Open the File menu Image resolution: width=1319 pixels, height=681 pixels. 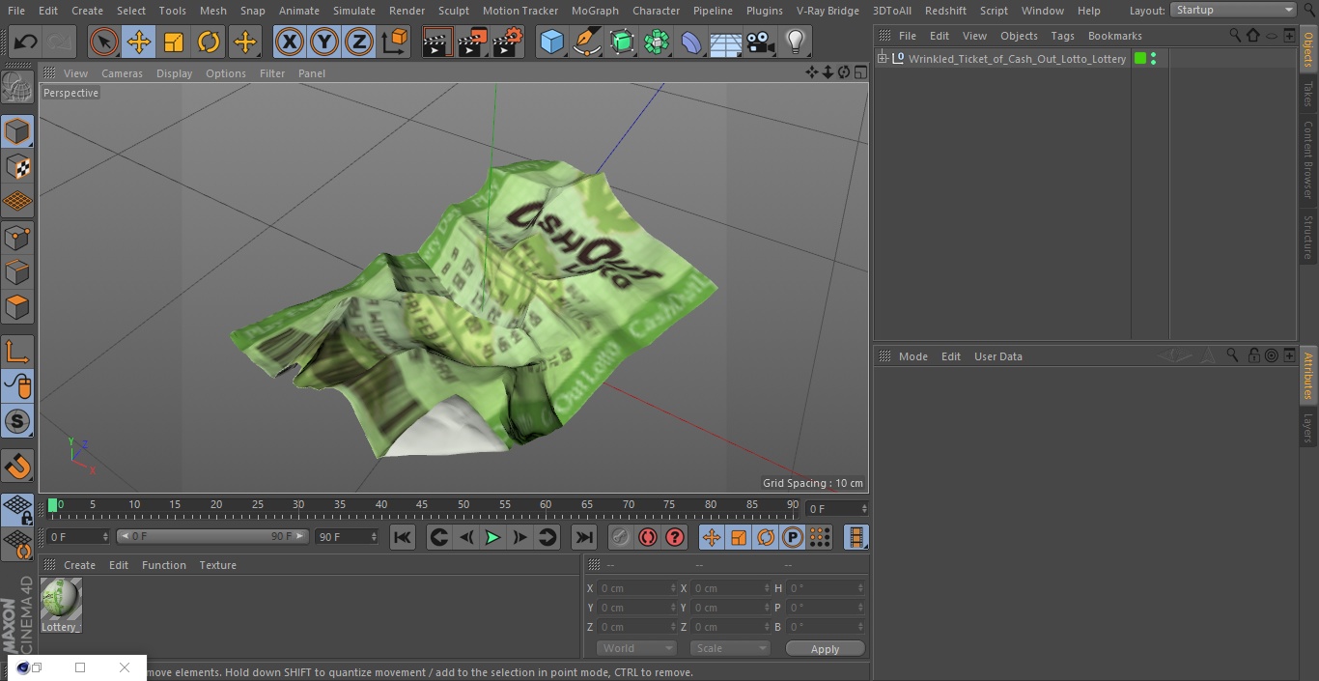coord(15,11)
